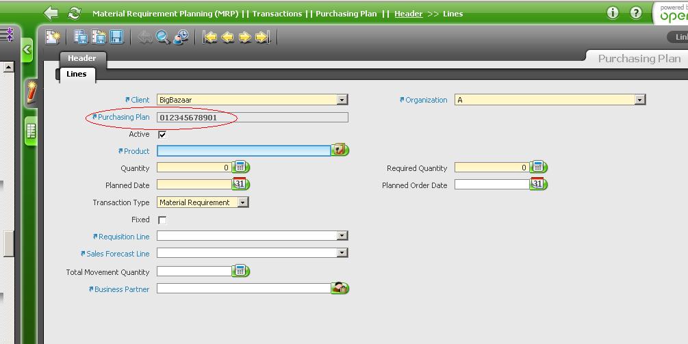This screenshot has height=344, width=688.
Task: Uncheck the Active checkbox
Action: [x=162, y=135]
